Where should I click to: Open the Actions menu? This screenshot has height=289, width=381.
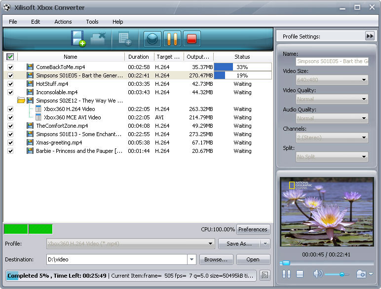pyautogui.click(x=63, y=22)
